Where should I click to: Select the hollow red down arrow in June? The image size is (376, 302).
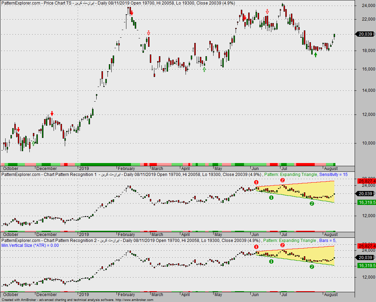pos(267,12)
